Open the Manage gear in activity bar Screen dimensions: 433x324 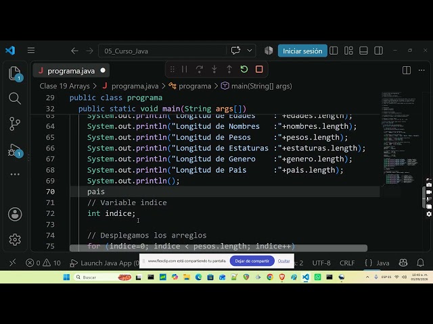coord(15,240)
